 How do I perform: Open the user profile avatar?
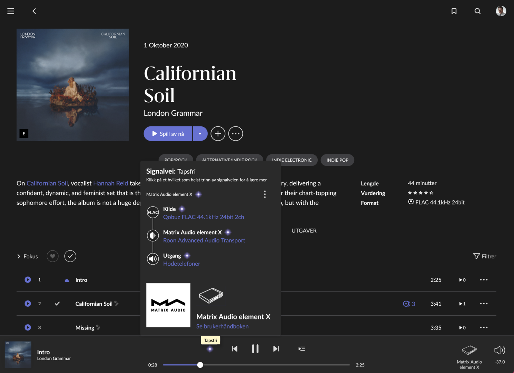tap(501, 11)
